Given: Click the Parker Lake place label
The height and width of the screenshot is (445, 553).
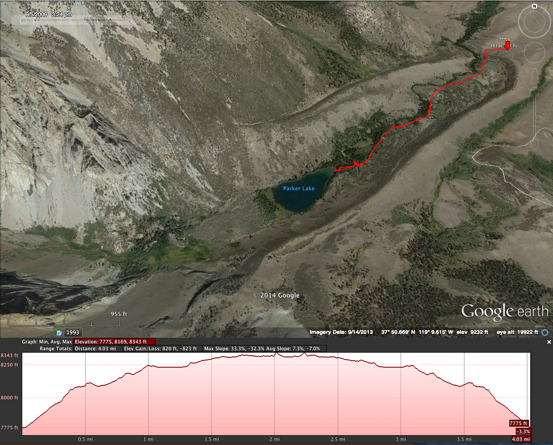Looking at the screenshot, I should [x=299, y=189].
